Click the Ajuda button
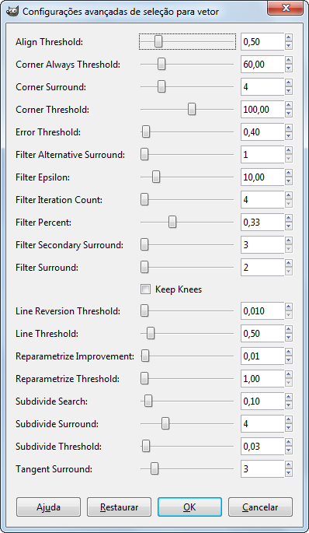 coord(48,507)
